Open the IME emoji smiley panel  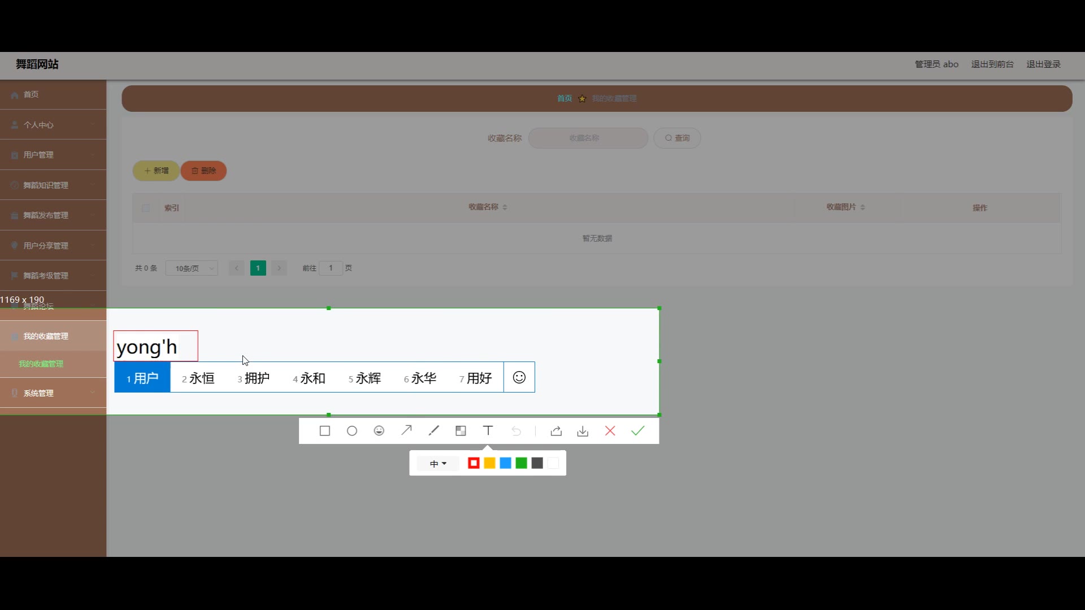(519, 377)
